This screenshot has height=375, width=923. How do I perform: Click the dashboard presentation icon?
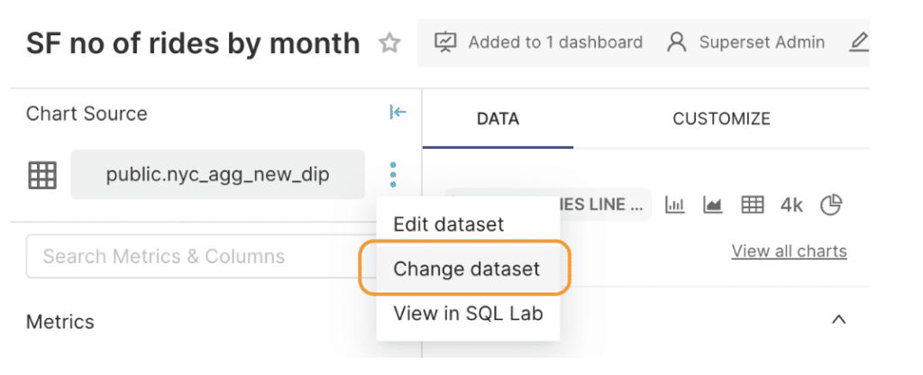[445, 42]
